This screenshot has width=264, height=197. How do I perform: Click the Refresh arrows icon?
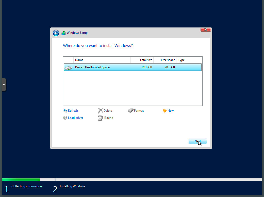pos(65,110)
